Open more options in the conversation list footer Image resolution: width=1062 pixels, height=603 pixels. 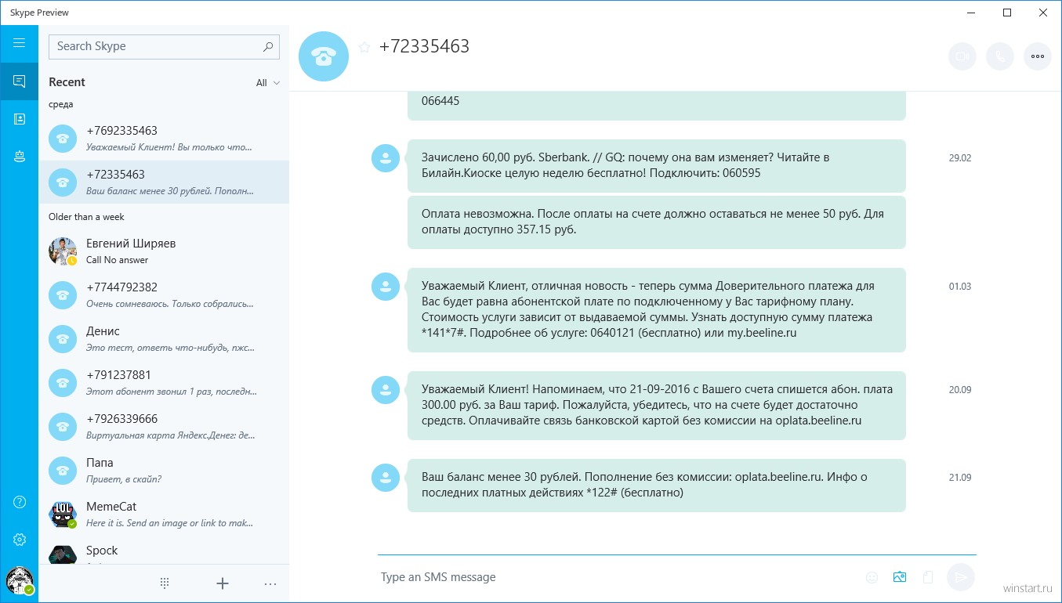pyautogui.click(x=270, y=583)
